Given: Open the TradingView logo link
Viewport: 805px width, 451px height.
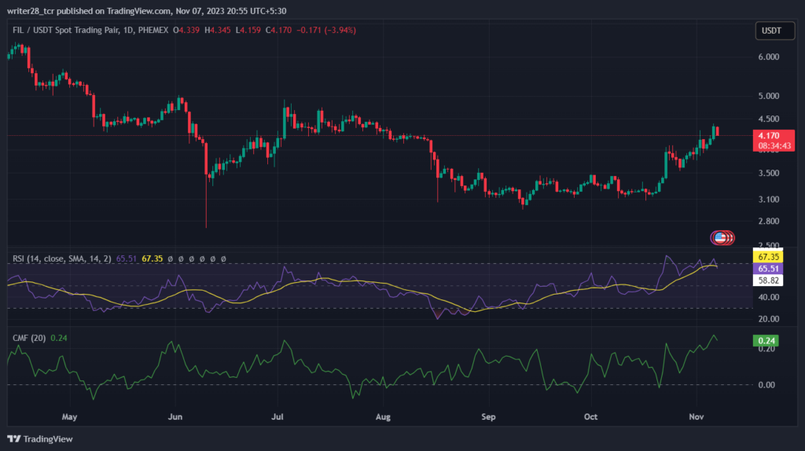Looking at the screenshot, I should click(x=40, y=439).
